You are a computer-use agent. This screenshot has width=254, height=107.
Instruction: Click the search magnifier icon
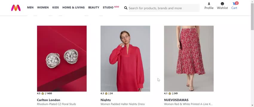[x=126, y=8]
